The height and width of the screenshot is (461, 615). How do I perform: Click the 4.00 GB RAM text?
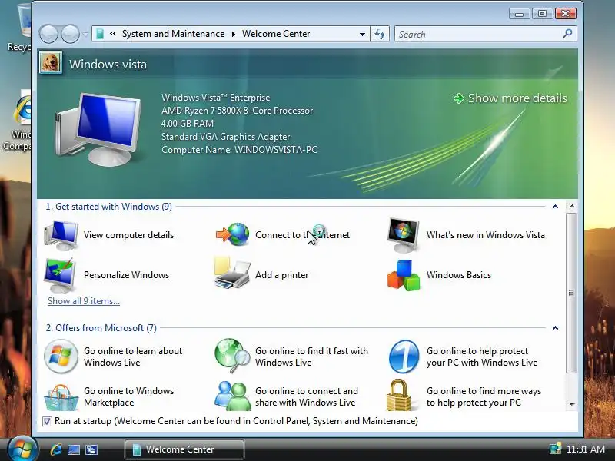[x=188, y=124]
